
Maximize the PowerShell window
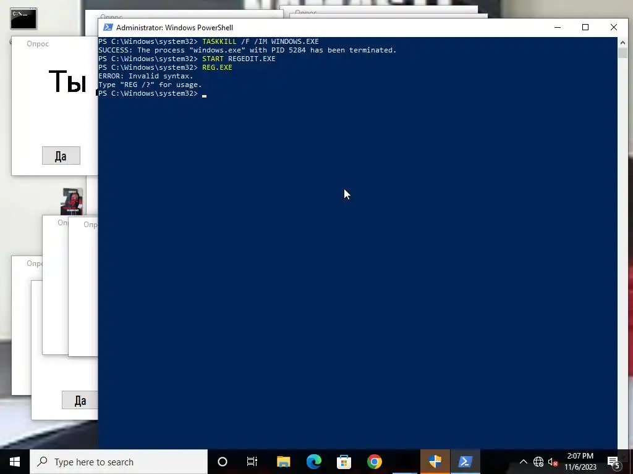click(x=585, y=27)
